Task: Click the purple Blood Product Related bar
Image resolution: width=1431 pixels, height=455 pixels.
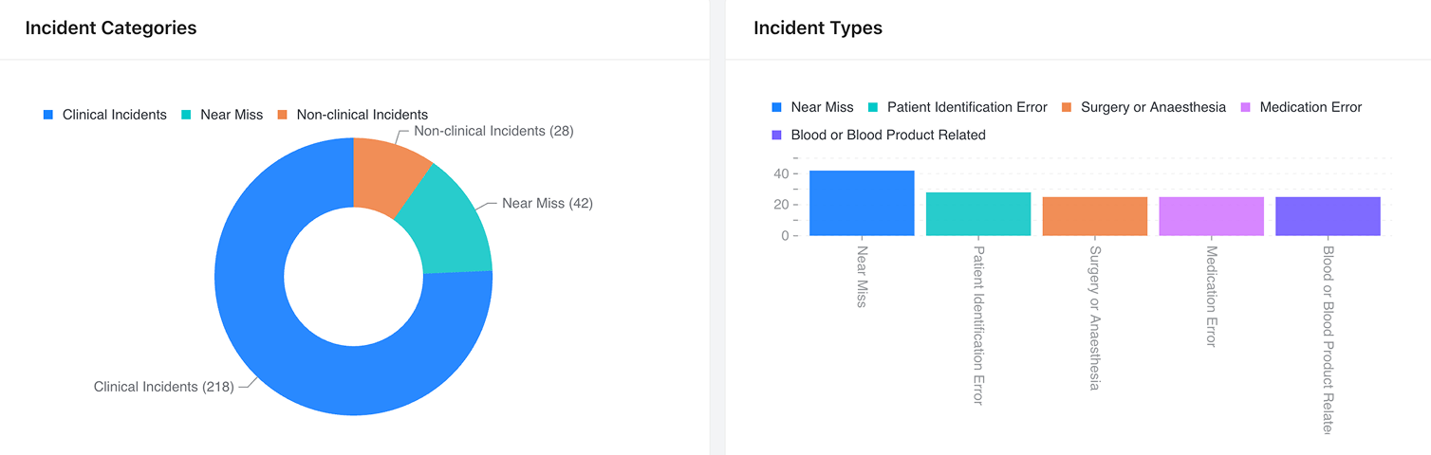Action: [1329, 216]
